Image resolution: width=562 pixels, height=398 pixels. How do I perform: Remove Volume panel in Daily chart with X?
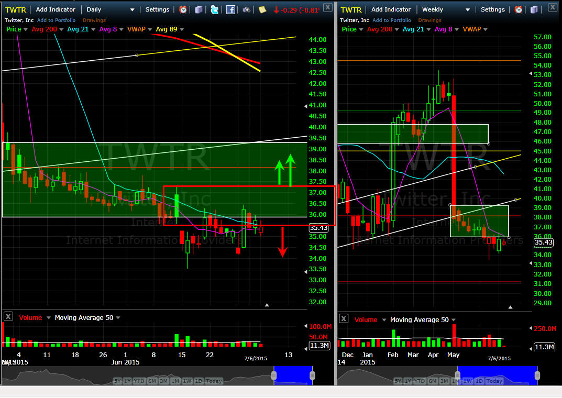pyautogui.click(x=8, y=317)
